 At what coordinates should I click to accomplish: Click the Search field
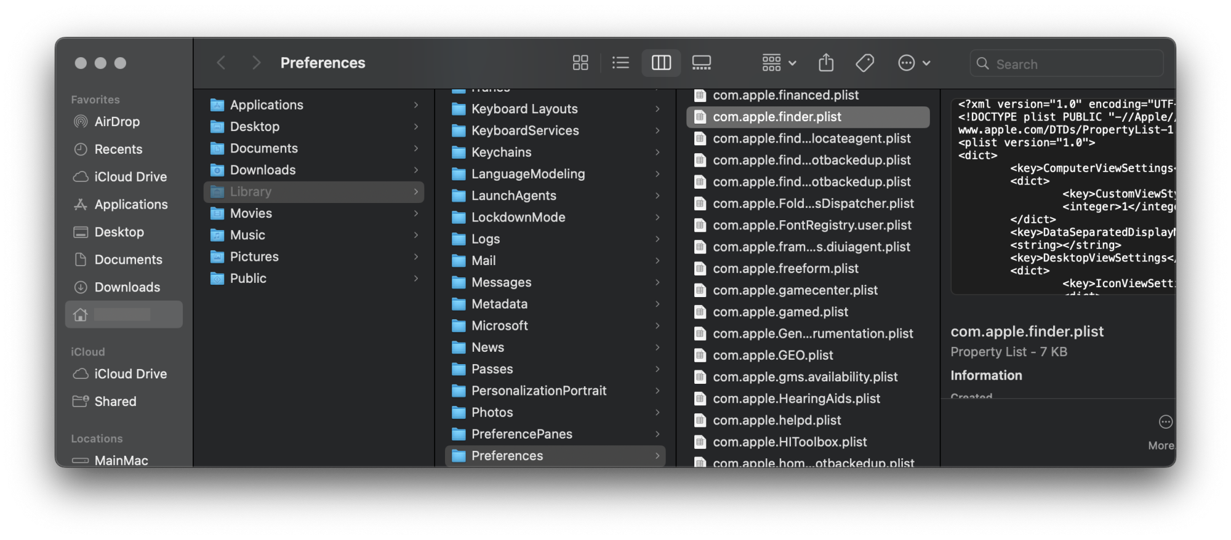[x=1067, y=63]
